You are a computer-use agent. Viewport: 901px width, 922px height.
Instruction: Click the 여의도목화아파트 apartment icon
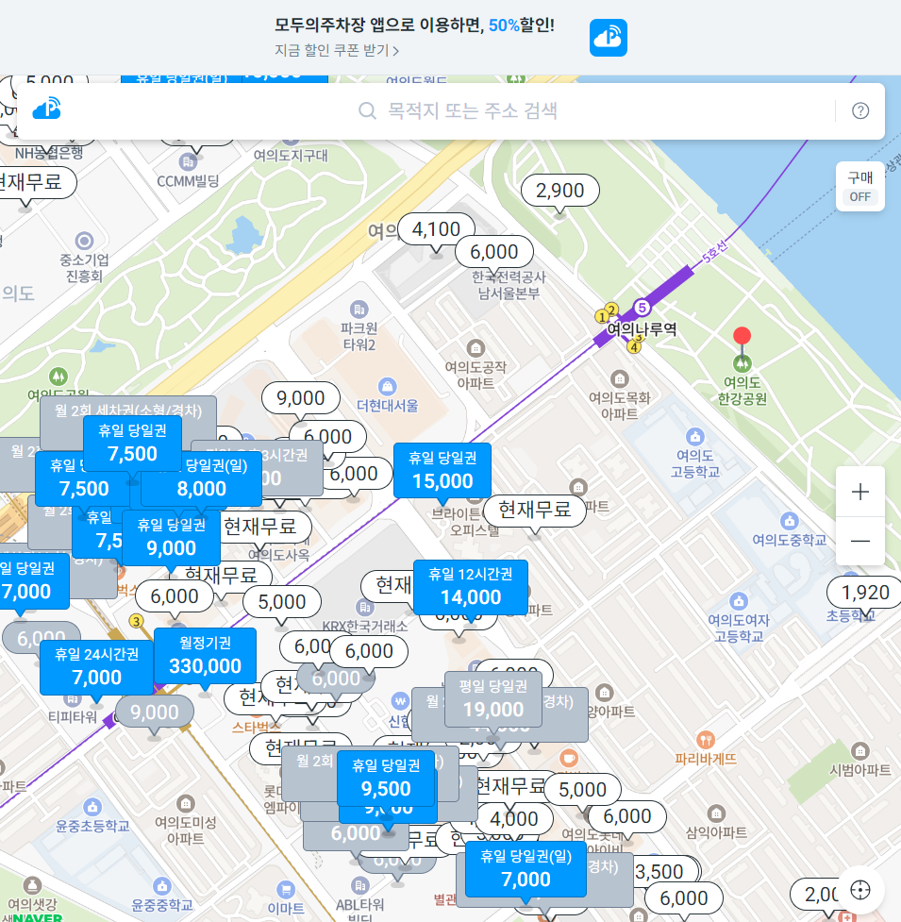click(620, 378)
